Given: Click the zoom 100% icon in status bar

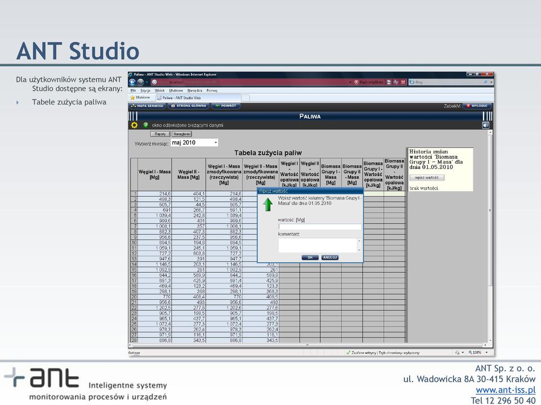Looking at the screenshot, I should tap(470, 353).
